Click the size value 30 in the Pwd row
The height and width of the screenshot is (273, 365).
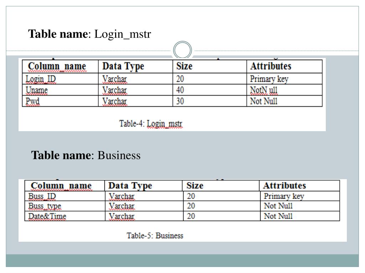coord(180,101)
